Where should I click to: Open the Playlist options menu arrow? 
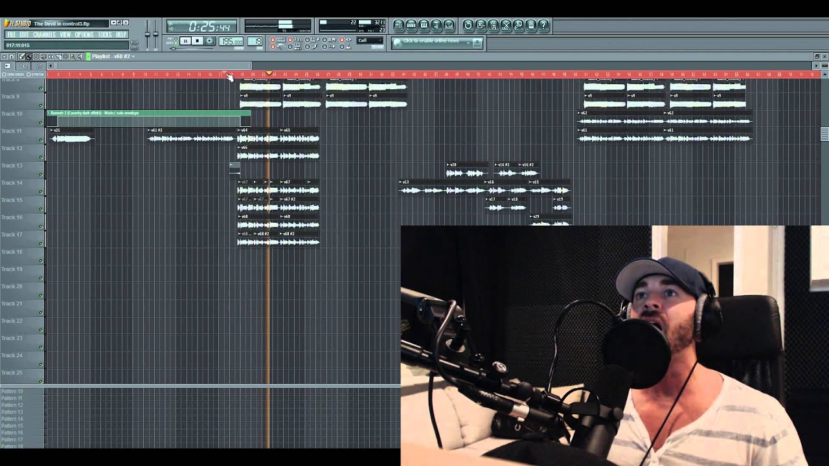5,56
